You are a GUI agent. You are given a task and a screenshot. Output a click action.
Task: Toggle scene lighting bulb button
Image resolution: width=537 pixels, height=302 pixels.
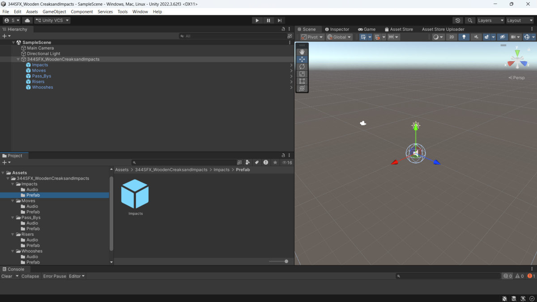(464, 37)
